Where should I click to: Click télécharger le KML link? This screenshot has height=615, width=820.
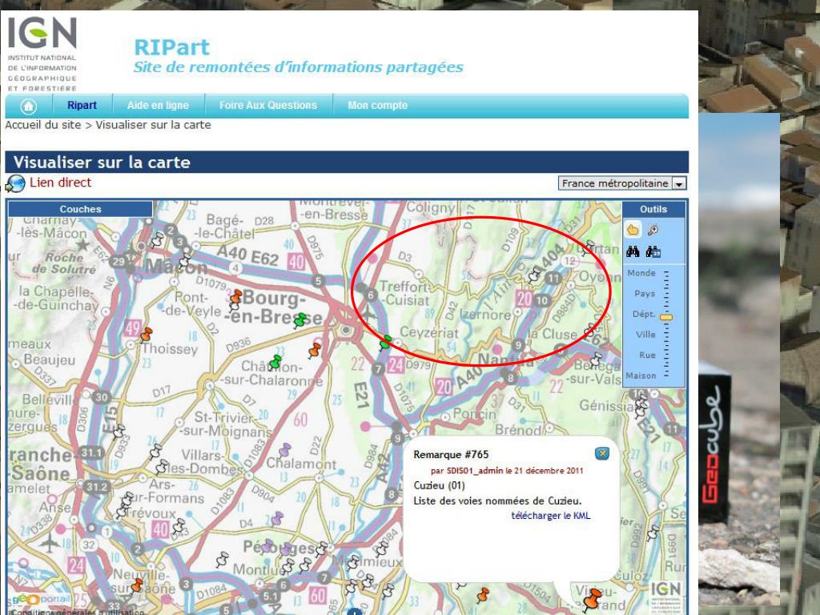click(x=551, y=516)
